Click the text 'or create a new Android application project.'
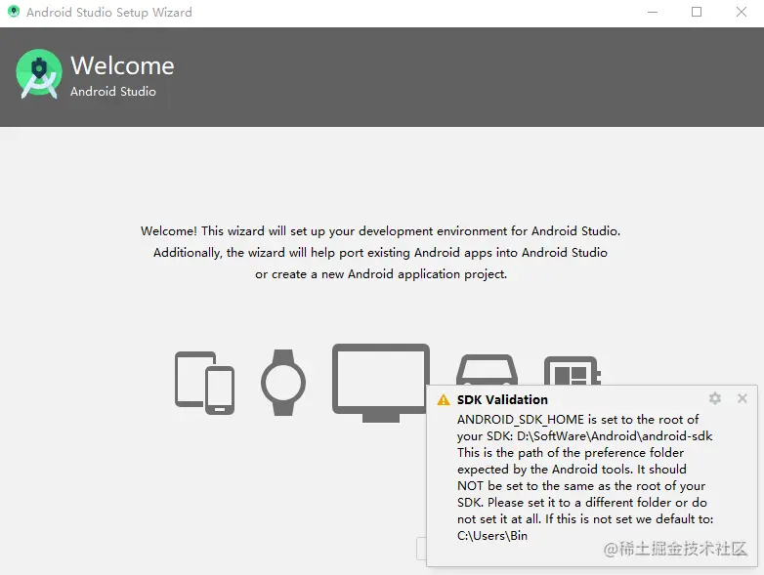The image size is (764, 575). click(381, 274)
